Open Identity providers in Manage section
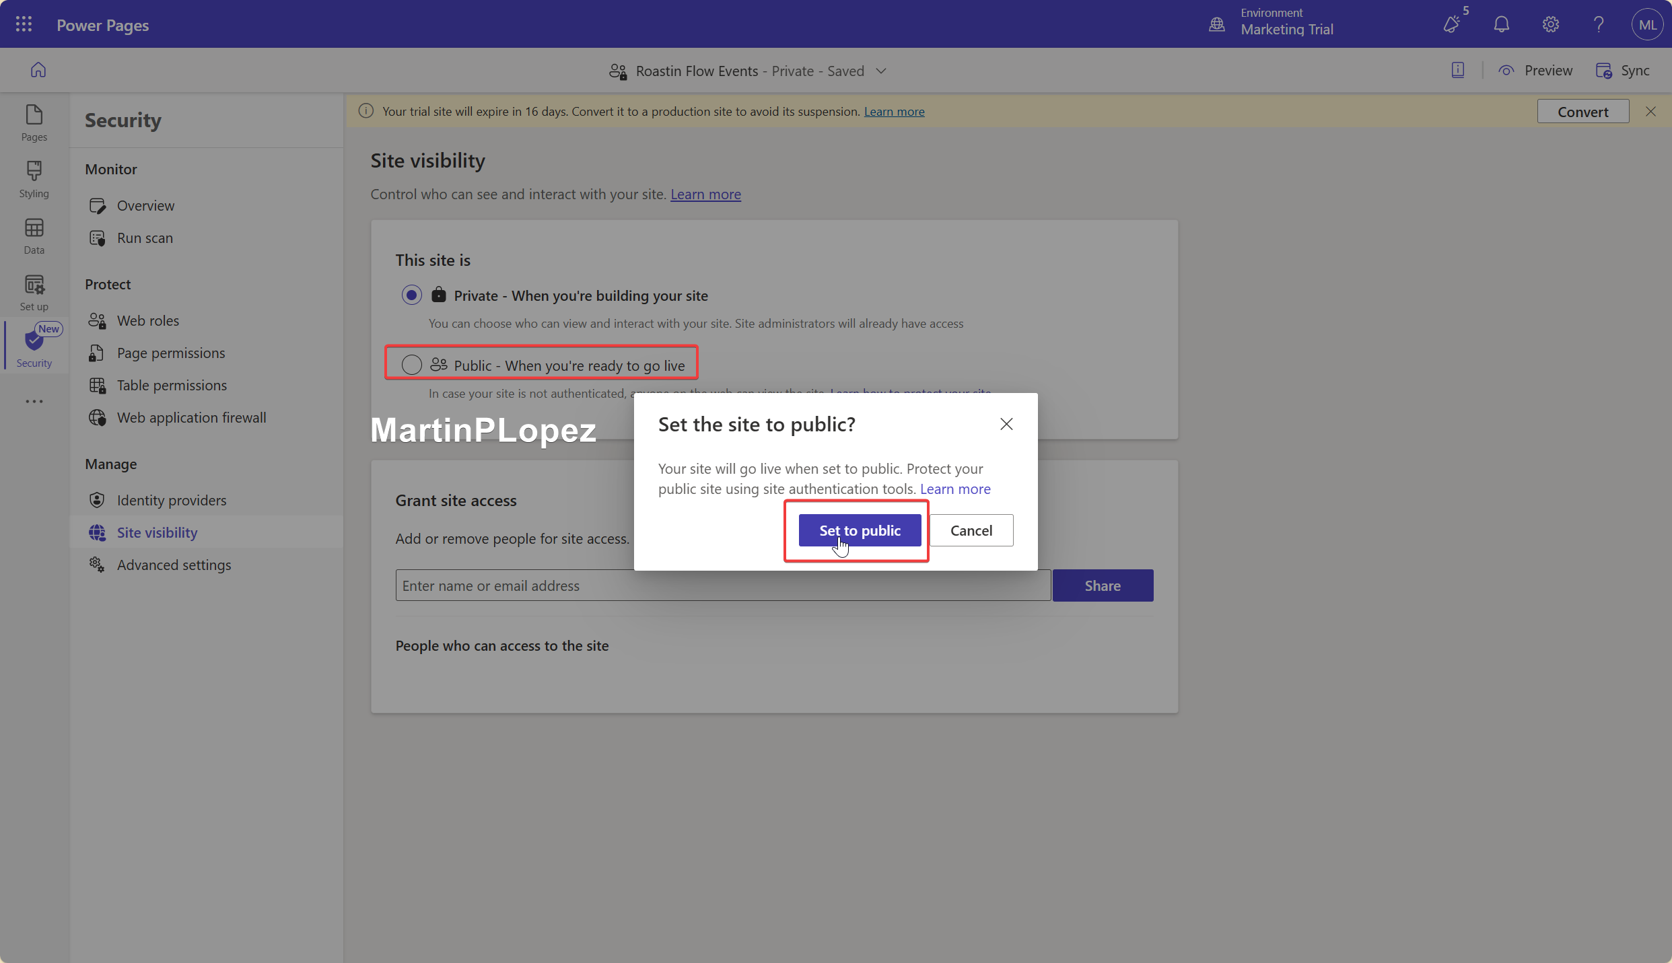The image size is (1672, 963). coord(171,500)
